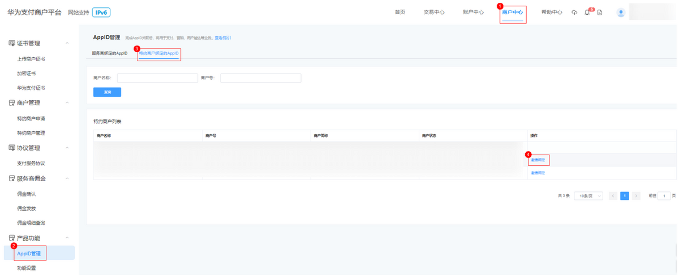The height and width of the screenshot is (278, 679).
Task: Click the 证书管理 certificate icon in sidebar
Action: [11, 43]
